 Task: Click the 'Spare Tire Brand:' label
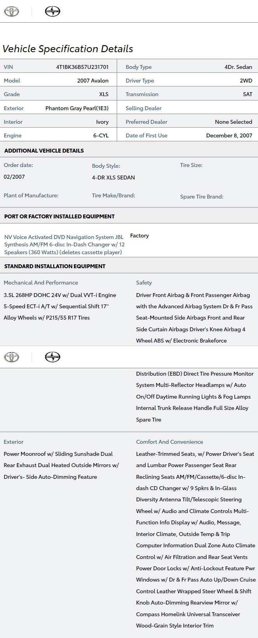pos(202,197)
